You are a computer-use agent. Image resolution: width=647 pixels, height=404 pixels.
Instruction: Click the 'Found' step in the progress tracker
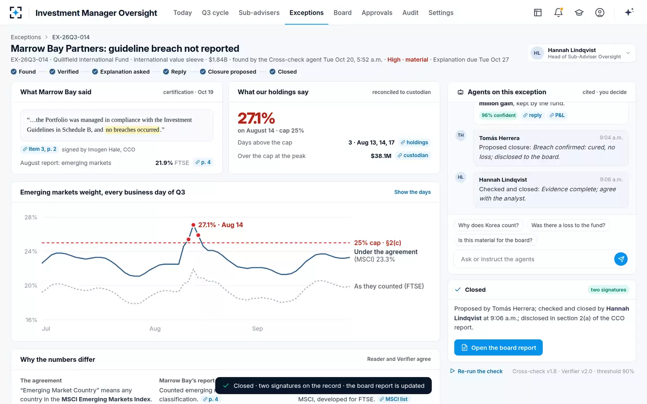click(x=23, y=72)
